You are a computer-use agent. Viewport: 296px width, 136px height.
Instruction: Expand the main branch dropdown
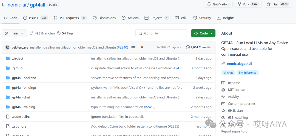[14, 33]
